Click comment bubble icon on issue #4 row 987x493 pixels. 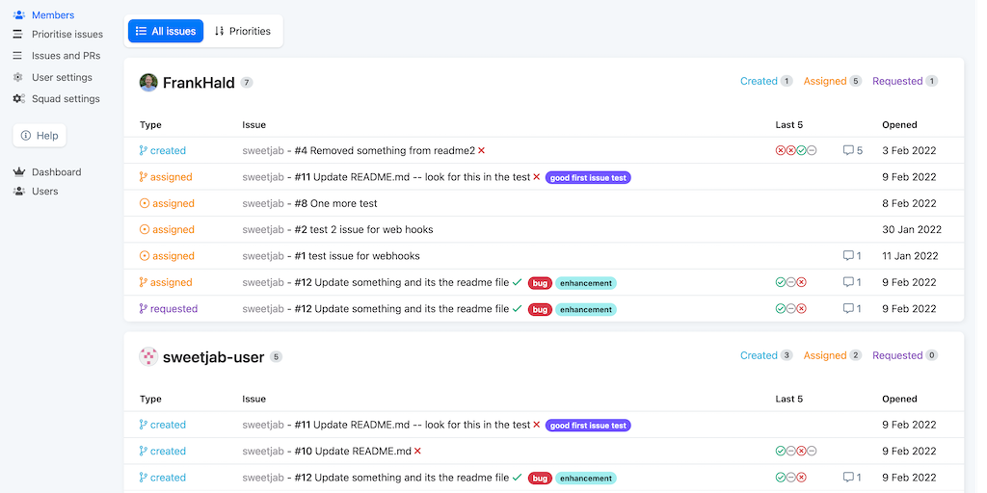pos(848,151)
